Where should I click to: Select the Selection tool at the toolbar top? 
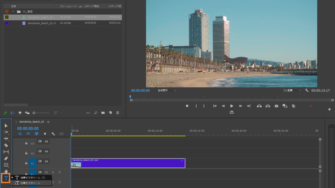point(6,126)
